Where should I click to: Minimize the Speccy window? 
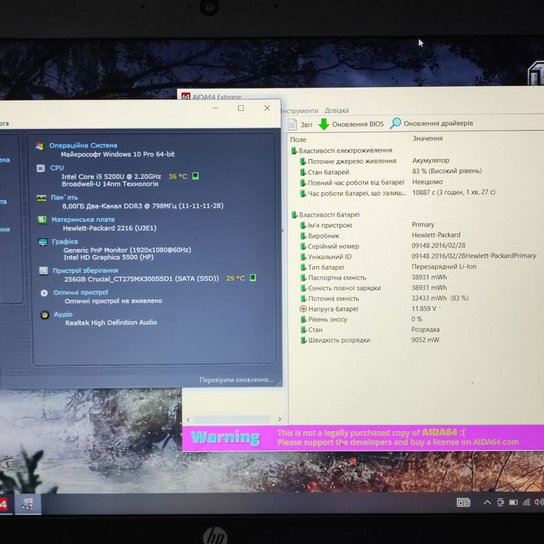click(x=215, y=108)
